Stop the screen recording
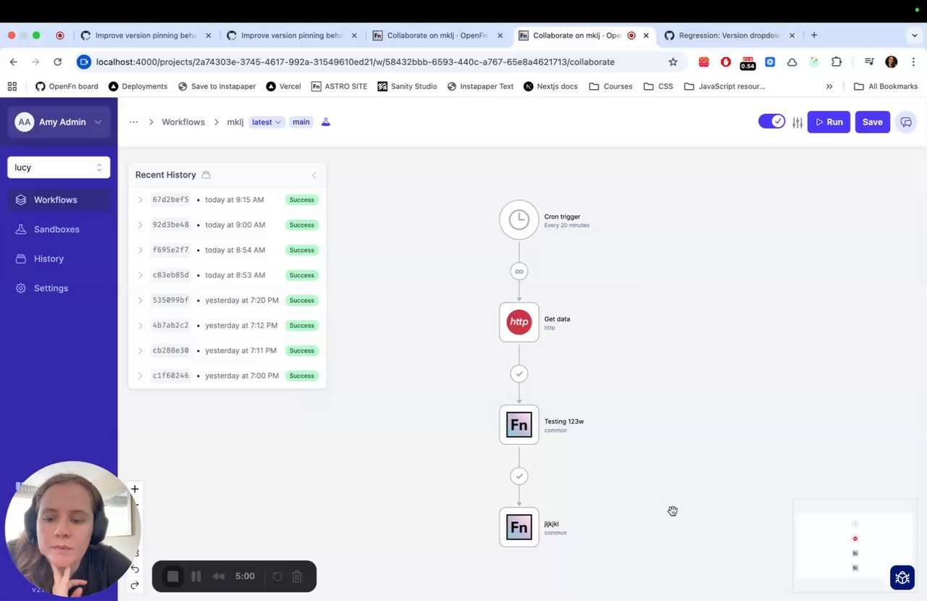Viewport: 927px width, 601px height. [173, 576]
